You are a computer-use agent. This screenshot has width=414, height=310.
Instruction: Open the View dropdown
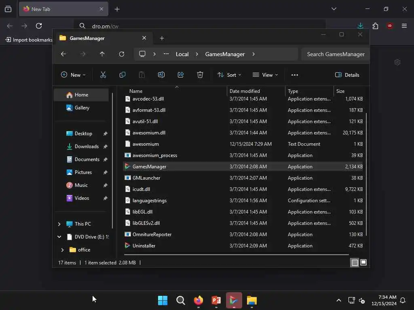[x=265, y=75]
